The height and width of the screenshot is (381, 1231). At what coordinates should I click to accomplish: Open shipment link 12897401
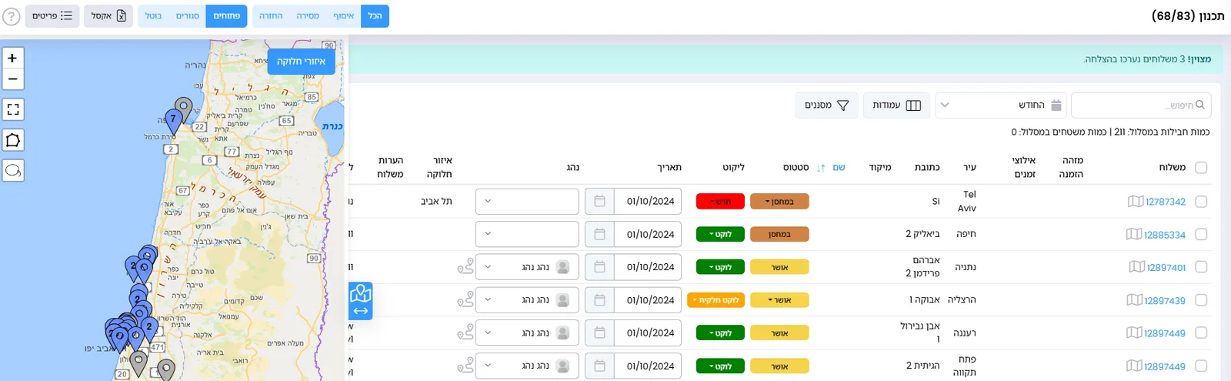[1166, 268]
